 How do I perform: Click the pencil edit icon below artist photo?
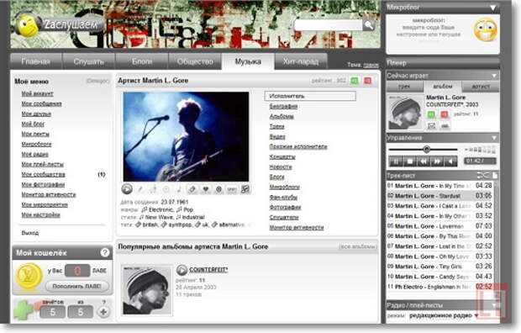point(140,189)
